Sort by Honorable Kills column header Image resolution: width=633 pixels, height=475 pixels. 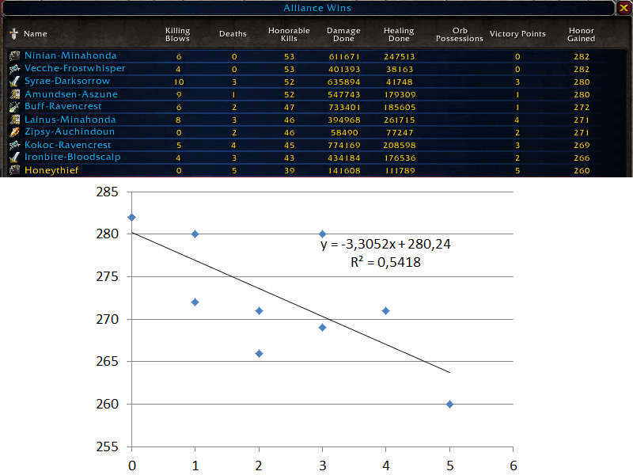[x=289, y=34]
